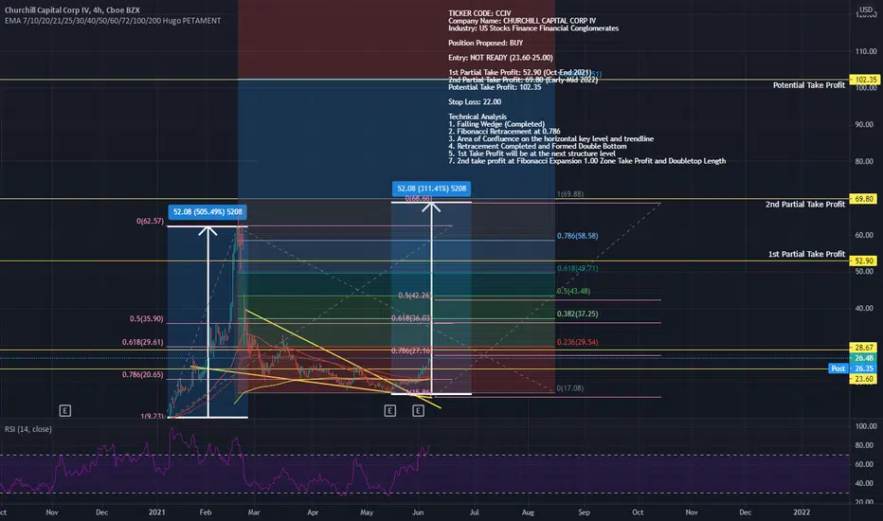The image size is (883, 521).
Task: Click the 26.48 current price label
Action: tap(864, 358)
